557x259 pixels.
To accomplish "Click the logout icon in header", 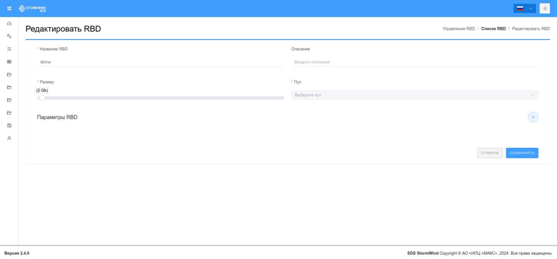I will [x=544, y=9].
